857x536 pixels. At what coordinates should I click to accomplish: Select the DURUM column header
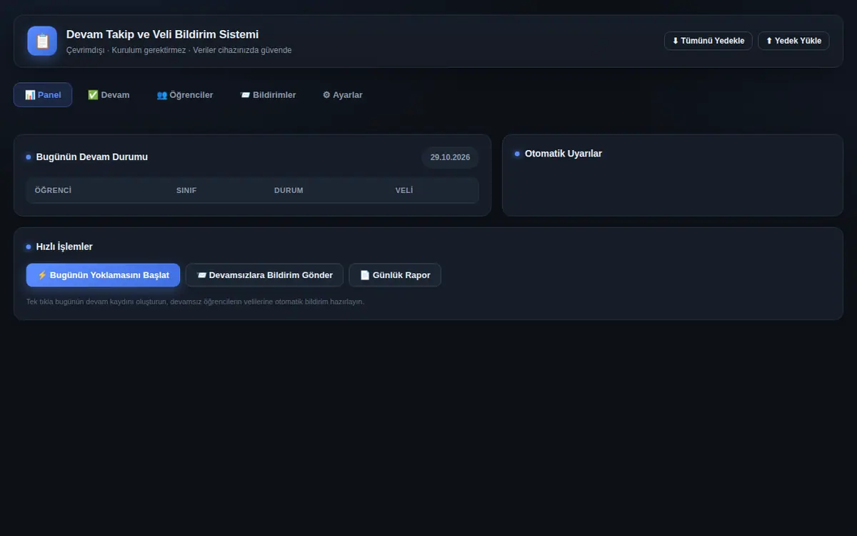pos(289,191)
